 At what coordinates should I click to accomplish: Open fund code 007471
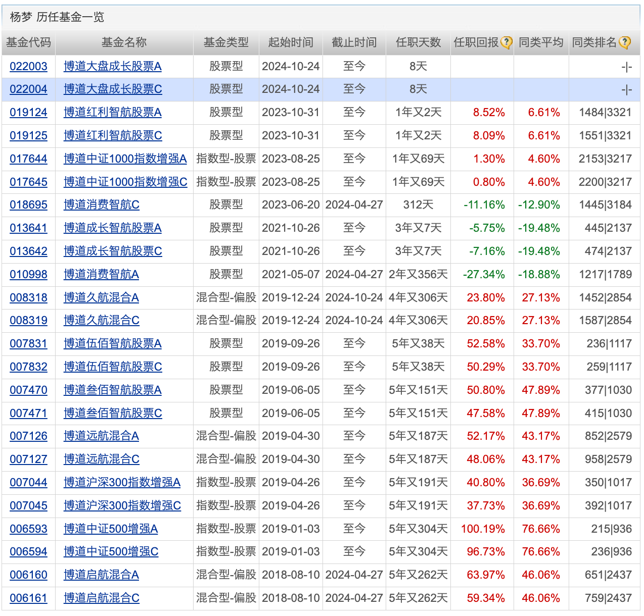(28, 414)
